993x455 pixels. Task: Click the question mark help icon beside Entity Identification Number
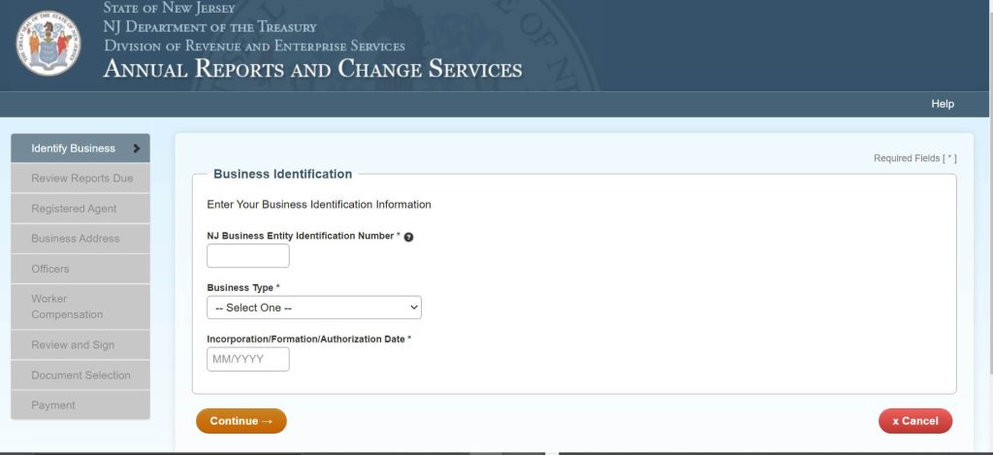coord(408,237)
